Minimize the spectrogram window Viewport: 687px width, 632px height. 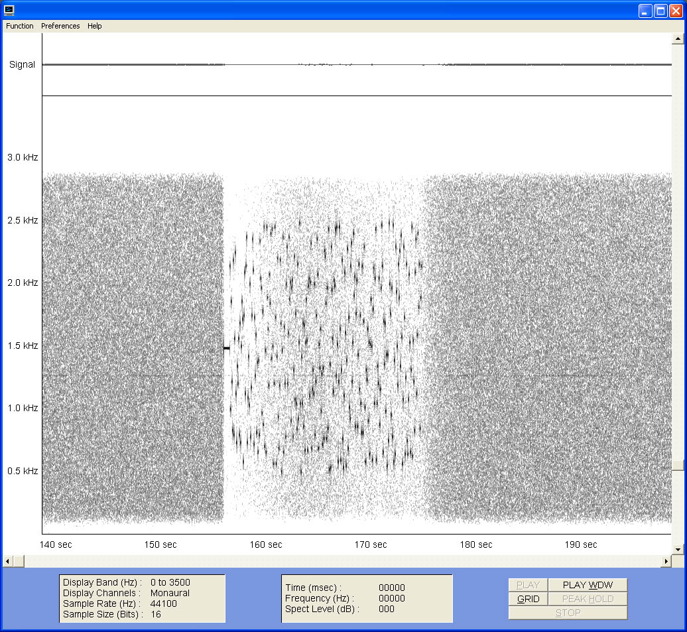[645, 11]
